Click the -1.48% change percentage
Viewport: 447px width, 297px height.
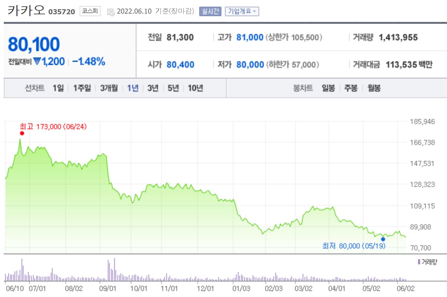tap(89, 61)
